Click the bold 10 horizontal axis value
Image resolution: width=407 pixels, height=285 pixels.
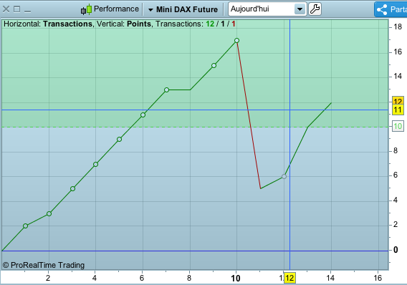point(236,279)
